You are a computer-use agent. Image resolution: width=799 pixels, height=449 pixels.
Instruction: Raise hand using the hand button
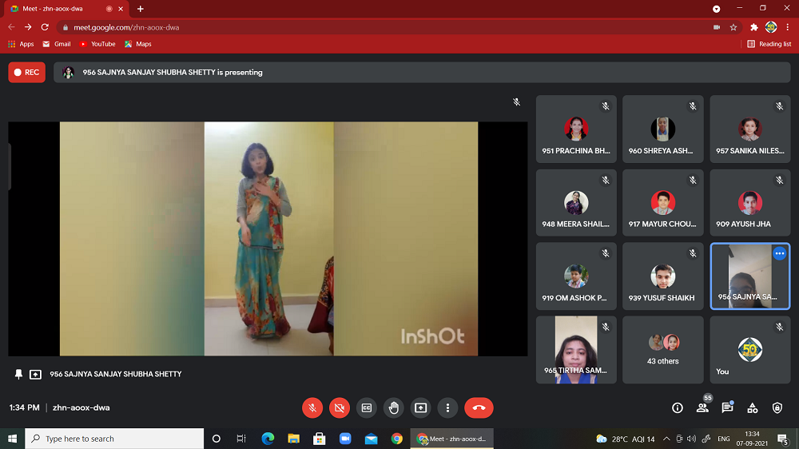[393, 407]
